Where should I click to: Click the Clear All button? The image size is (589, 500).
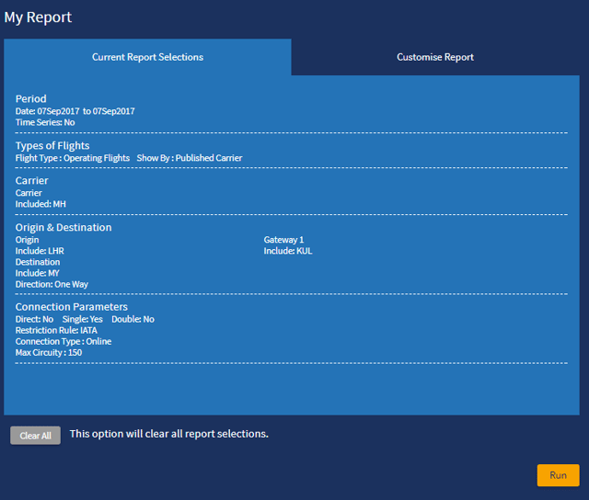point(35,435)
